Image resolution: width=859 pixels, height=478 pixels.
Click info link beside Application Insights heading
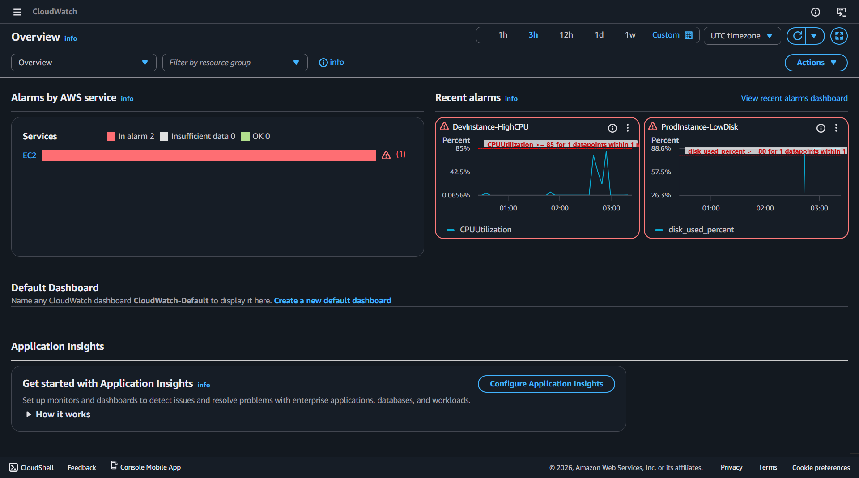[204, 385]
